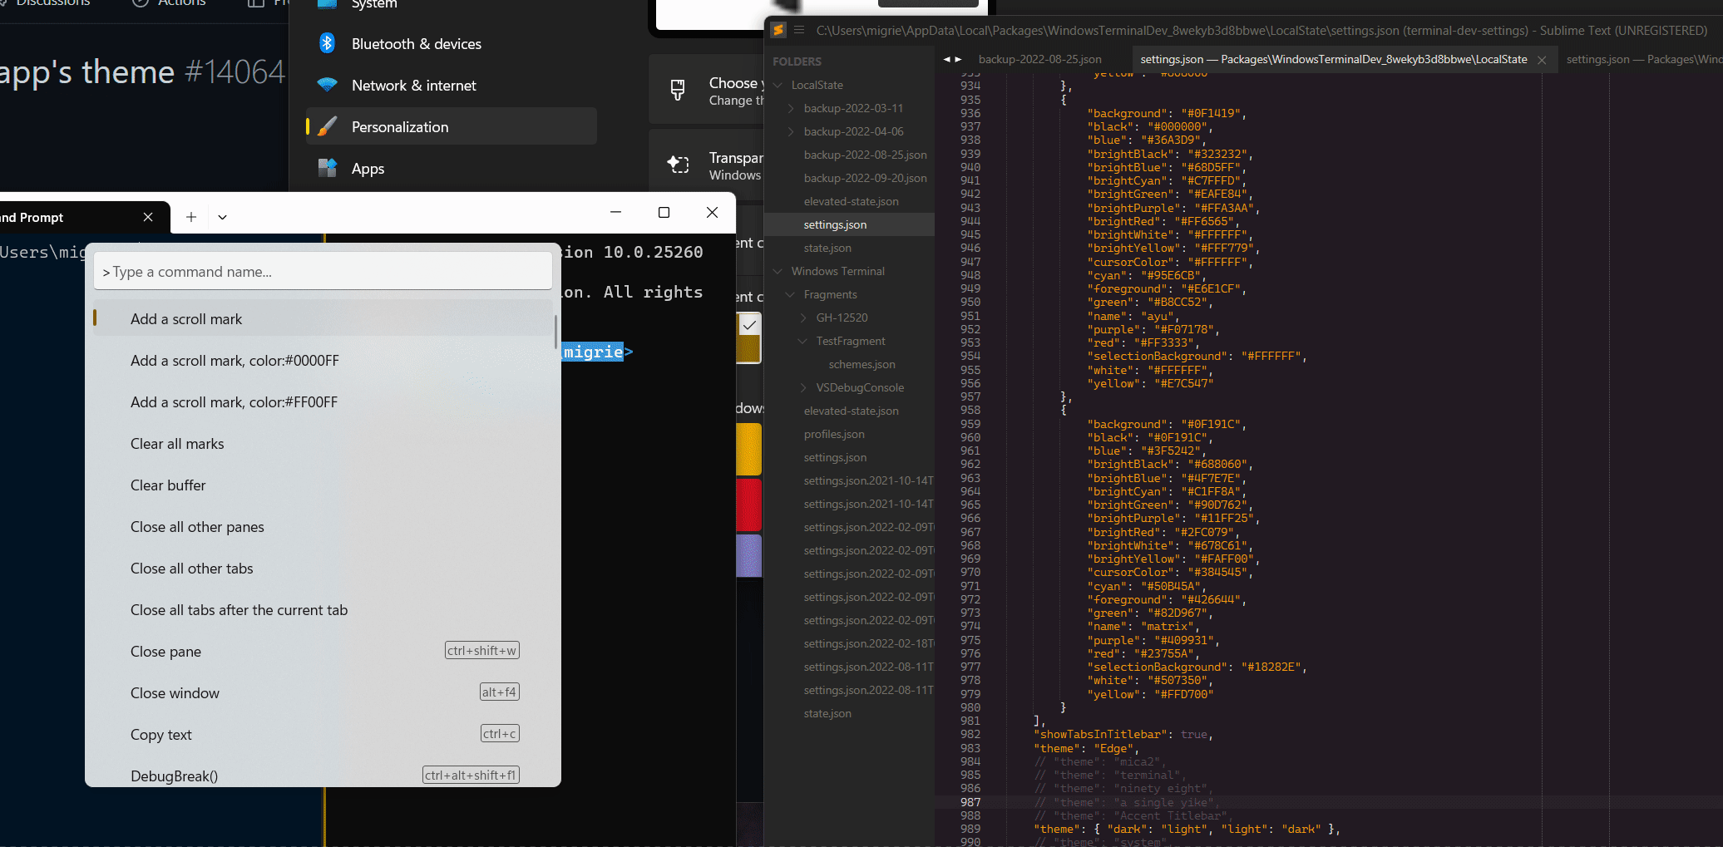Viewport: 1723px width, 847px height.
Task: Open a new tab in Terminal
Action: 191,217
